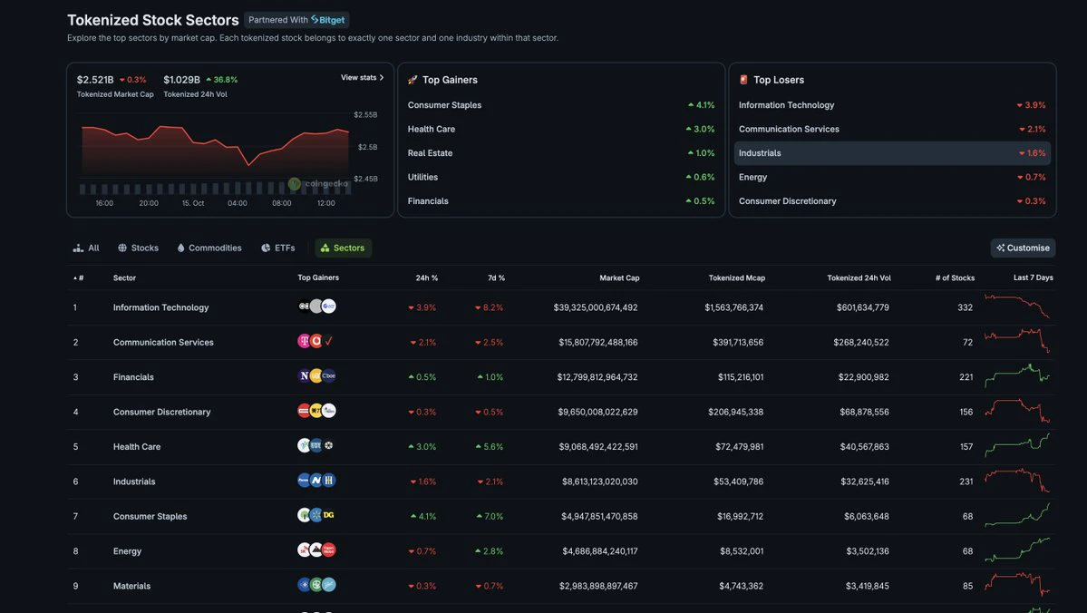Image resolution: width=1087 pixels, height=613 pixels.
Task: Click the Customise sparkle icon
Action: pos(1000,248)
